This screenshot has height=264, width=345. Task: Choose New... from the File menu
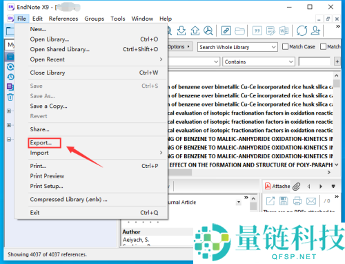tap(38, 29)
